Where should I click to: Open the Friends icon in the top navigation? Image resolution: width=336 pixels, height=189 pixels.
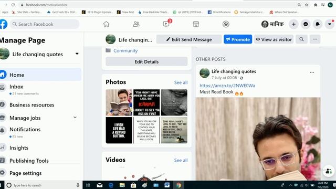click(136, 24)
